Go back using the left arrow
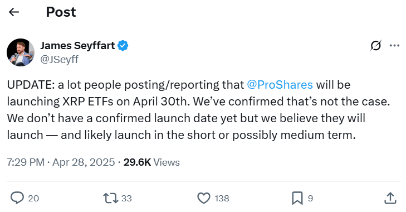406x212 pixels. (x=14, y=12)
